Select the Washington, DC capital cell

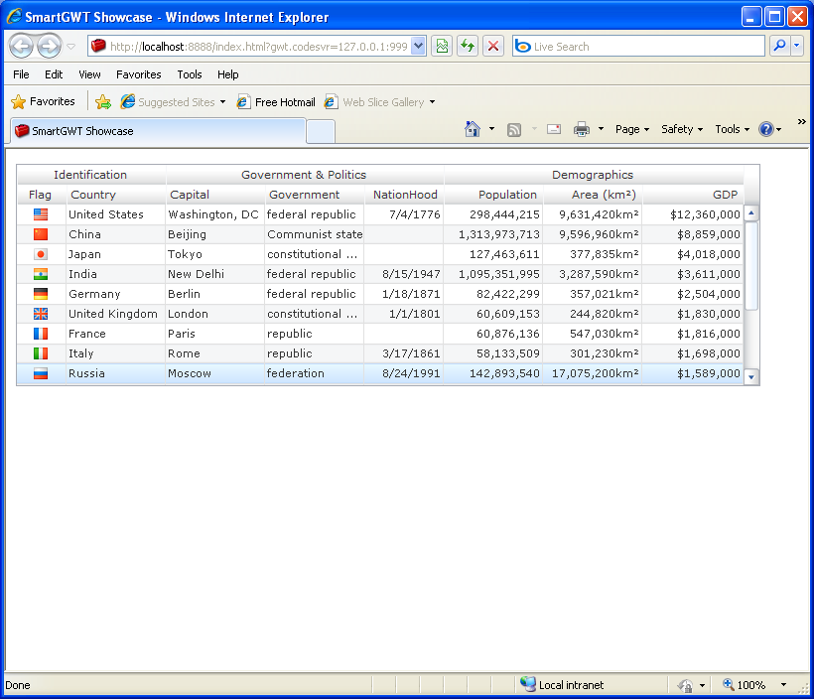[x=215, y=214]
